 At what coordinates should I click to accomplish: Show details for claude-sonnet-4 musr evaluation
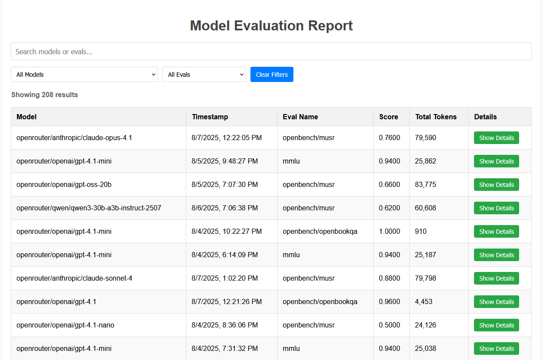pos(496,278)
